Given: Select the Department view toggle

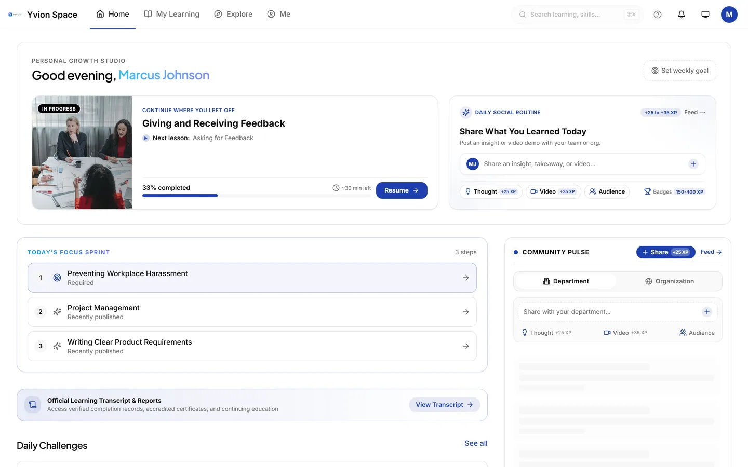Looking at the screenshot, I should tap(566, 281).
